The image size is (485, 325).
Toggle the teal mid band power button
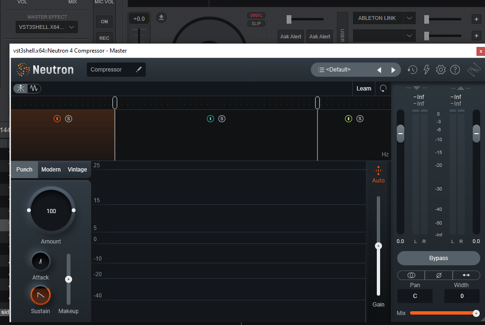tap(210, 118)
